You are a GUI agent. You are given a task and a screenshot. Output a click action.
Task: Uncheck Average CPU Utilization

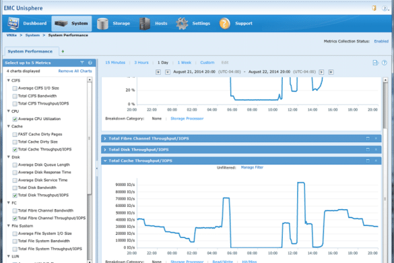tap(15, 119)
